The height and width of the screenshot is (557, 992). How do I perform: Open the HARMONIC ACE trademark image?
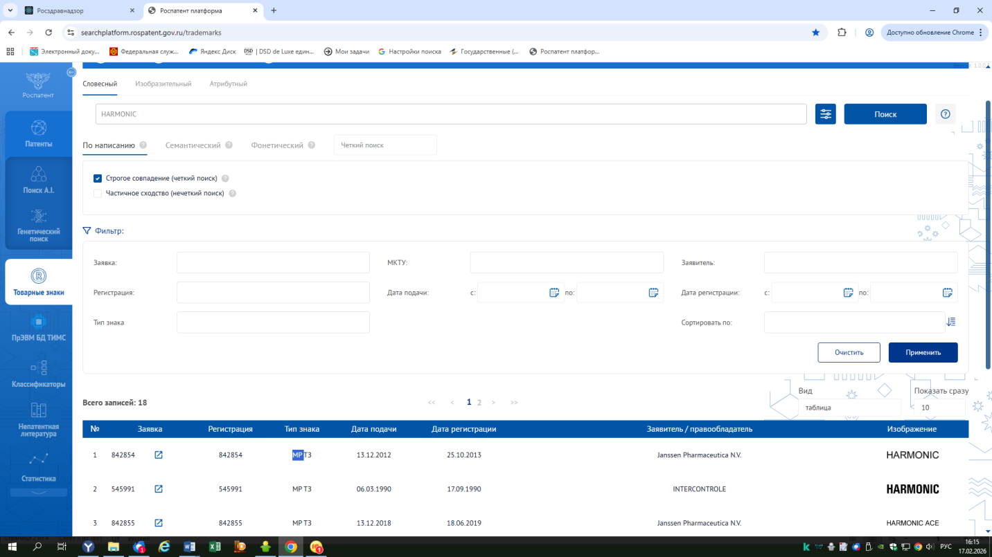tap(912, 523)
